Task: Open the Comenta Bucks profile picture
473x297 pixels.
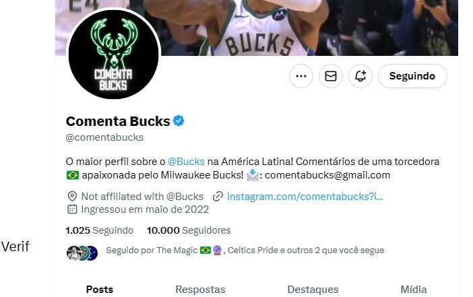Action: (113, 55)
